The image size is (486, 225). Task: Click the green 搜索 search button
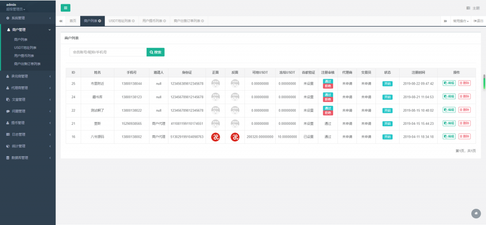[155, 52]
